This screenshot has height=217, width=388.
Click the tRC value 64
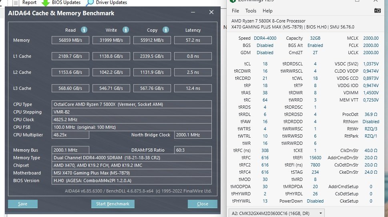pyautogui.click(x=265, y=100)
